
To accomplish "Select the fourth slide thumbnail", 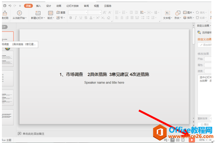I will pyautogui.click(x=8, y=98).
